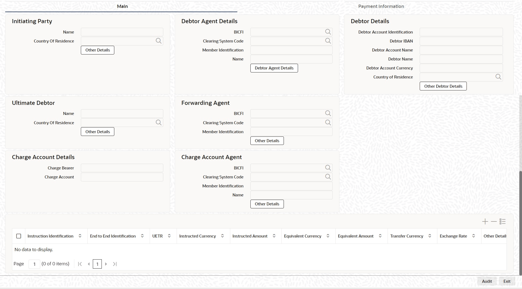This screenshot has height=289, width=522.
Task: Open single record view list icon
Action: click(x=502, y=221)
